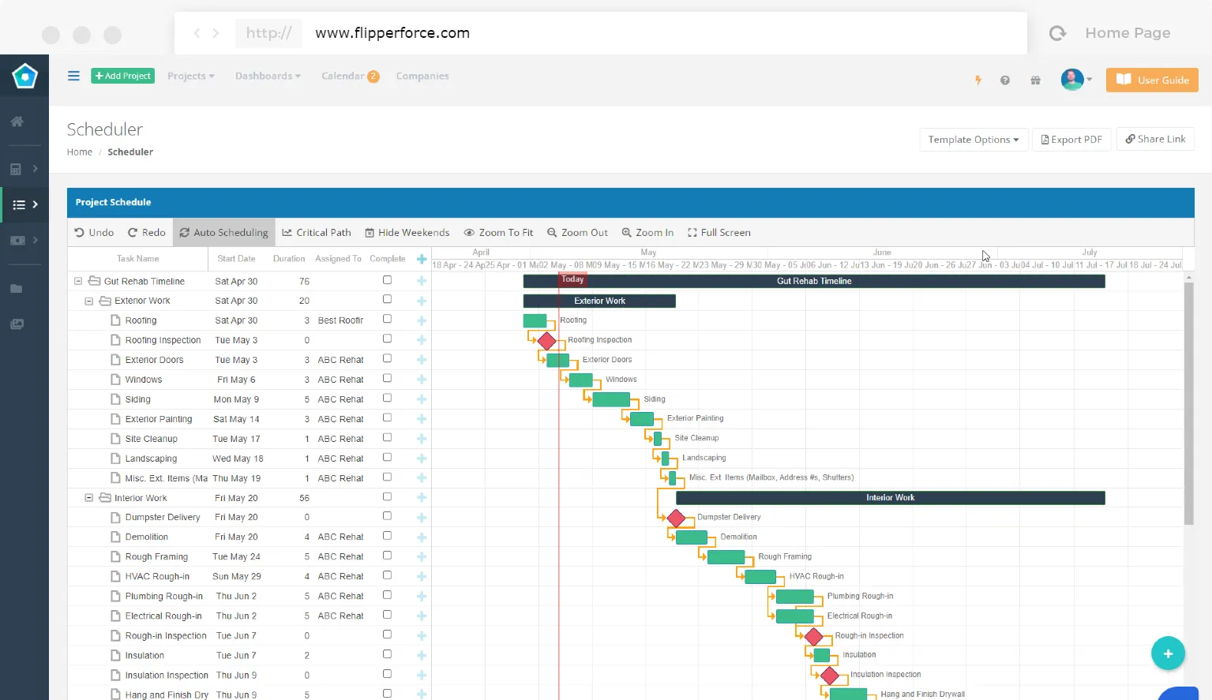Viewport: 1212px width, 700px height.
Task: Open the Template Options dropdown
Action: click(x=973, y=139)
